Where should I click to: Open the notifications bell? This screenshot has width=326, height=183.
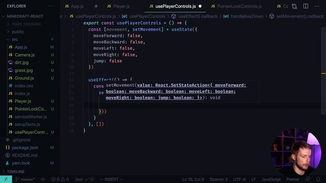pos(318,179)
